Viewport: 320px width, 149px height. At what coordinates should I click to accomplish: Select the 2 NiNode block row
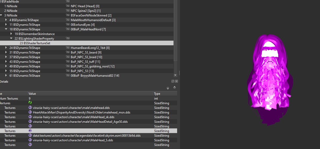click(x=87, y=11)
